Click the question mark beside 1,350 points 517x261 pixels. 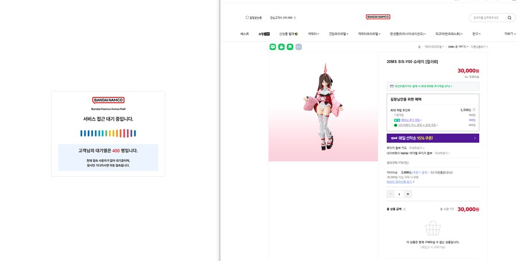[474, 110]
